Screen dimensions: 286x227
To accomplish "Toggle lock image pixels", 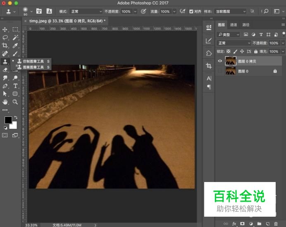I will coord(235,51).
